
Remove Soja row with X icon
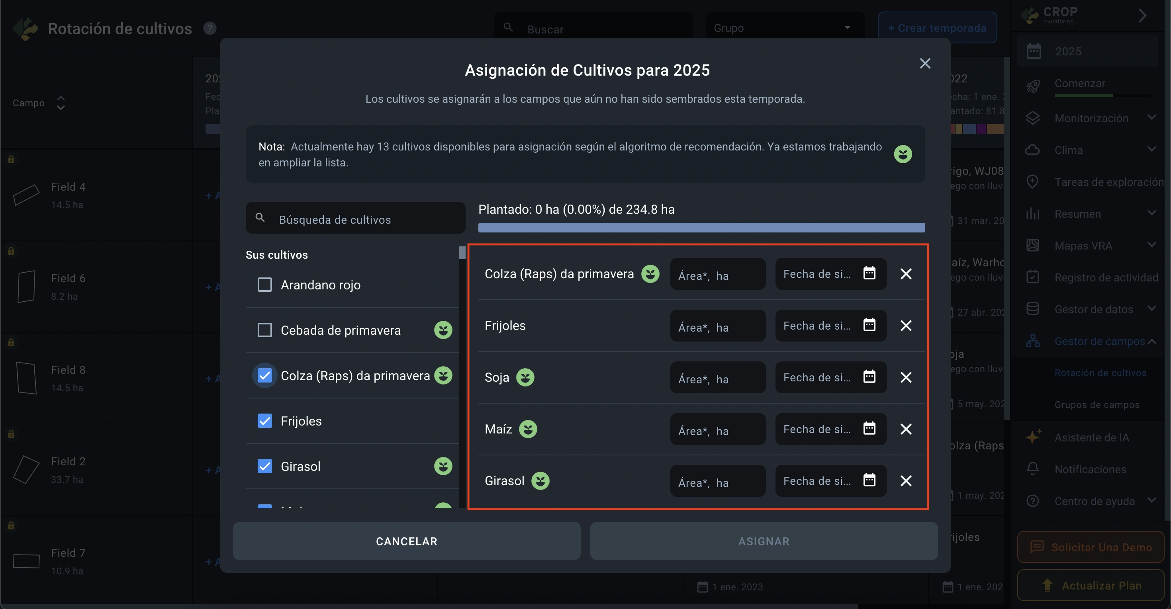coord(905,377)
